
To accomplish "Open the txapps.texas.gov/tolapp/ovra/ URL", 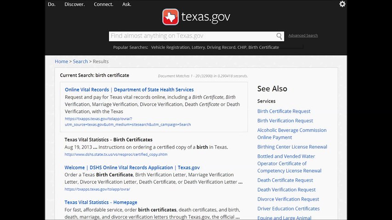I will pyautogui.click(x=97, y=189).
